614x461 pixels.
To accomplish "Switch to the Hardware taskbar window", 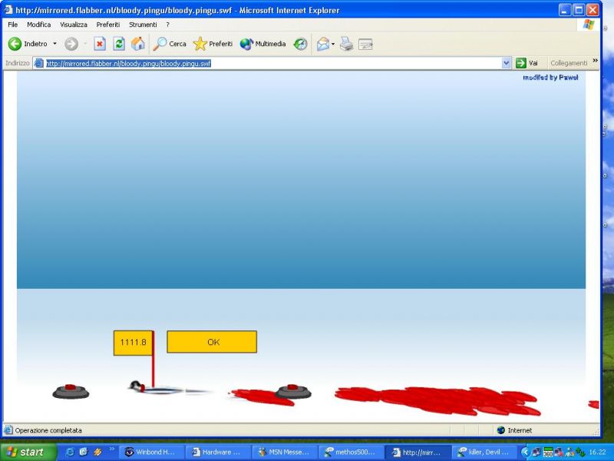I will pyautogui.click(x=218, y=452).
